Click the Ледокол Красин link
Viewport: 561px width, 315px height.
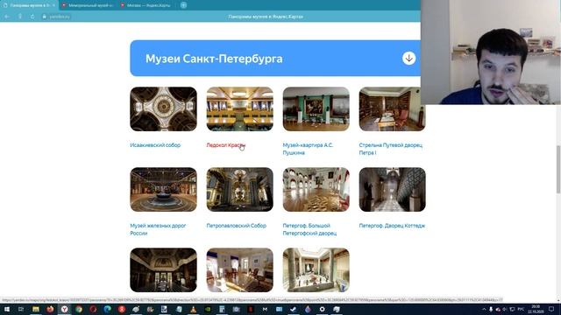tap(226, 145)
